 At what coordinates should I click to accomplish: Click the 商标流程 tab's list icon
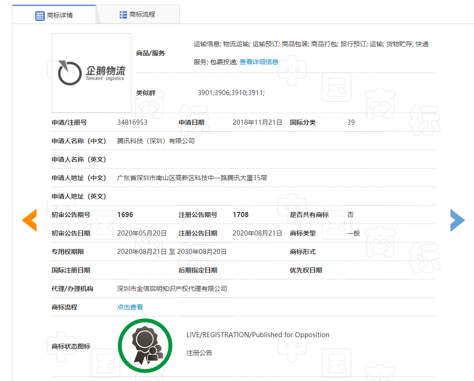coord(122,14)
